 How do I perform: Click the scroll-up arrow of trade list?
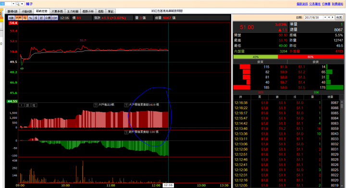342,102
